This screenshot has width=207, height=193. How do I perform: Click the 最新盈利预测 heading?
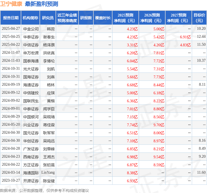(x=41, y=4)
